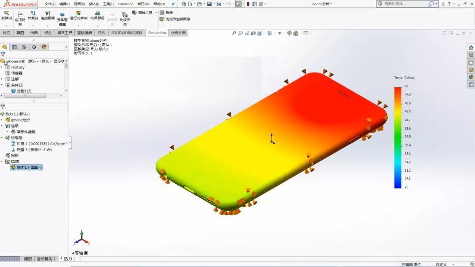Click the Rebuild traffic light icon
This screenshot has width=475, height=267.
[x=248, y=4]
